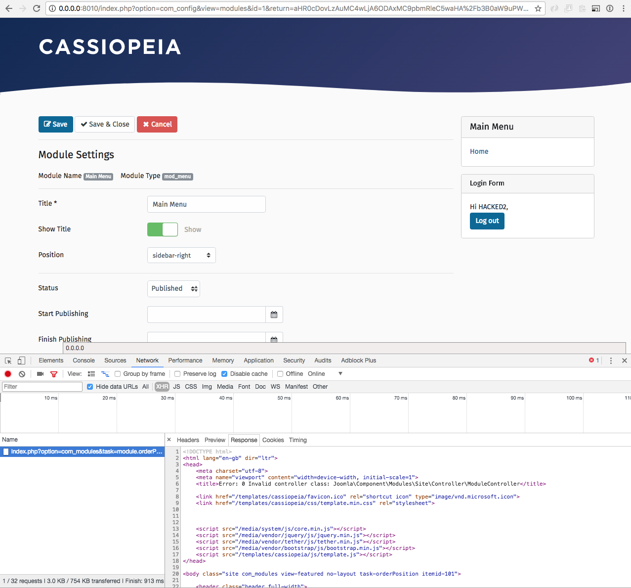Screen dimensions: 631x588
Task: Open the Adblock Plus tab
Action: click(359, 361)
